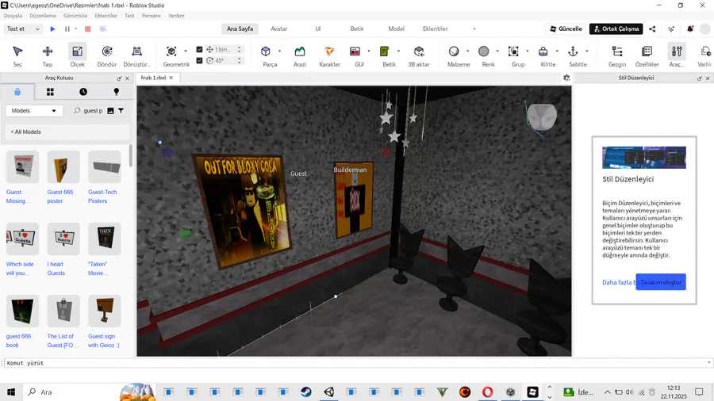Switch to the Avatar ribbon tab

279,29
